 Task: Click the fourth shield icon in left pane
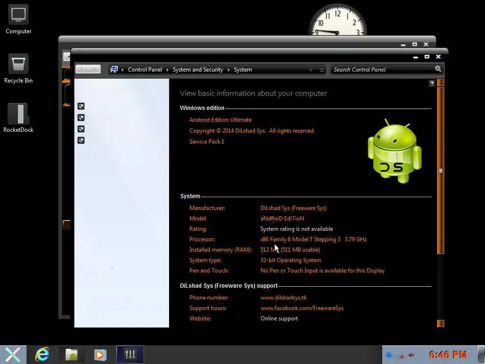click(x=81, y=140)
